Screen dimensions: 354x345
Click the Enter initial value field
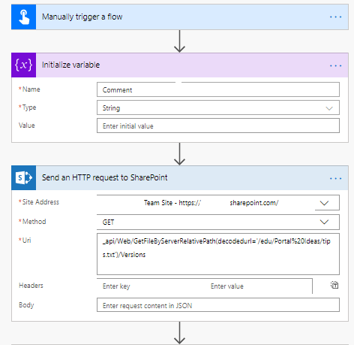(x=218, y=126)
